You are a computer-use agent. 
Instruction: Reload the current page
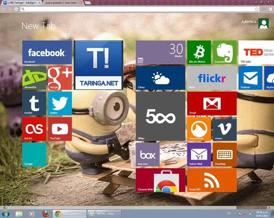16,9
